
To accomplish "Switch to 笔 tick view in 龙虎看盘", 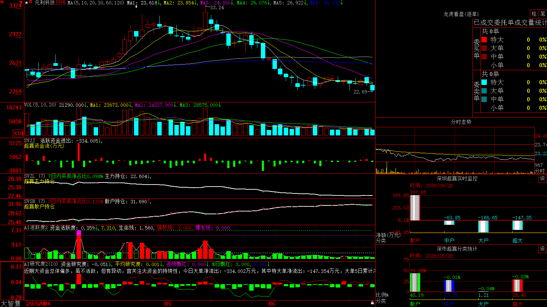I will [543, 14].
